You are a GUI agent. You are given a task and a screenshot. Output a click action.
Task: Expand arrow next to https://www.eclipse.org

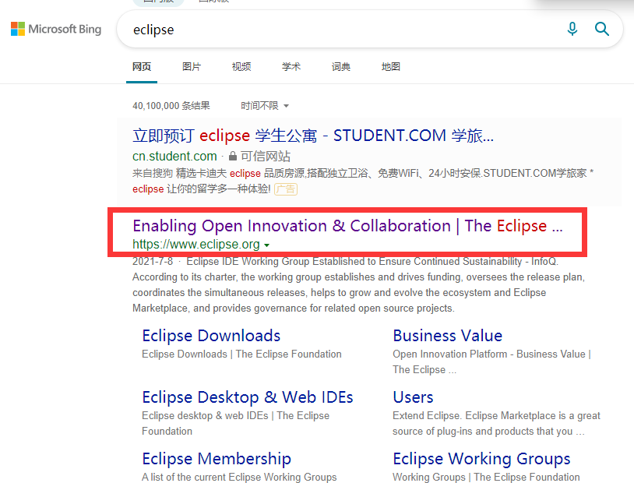coord(267,245)
